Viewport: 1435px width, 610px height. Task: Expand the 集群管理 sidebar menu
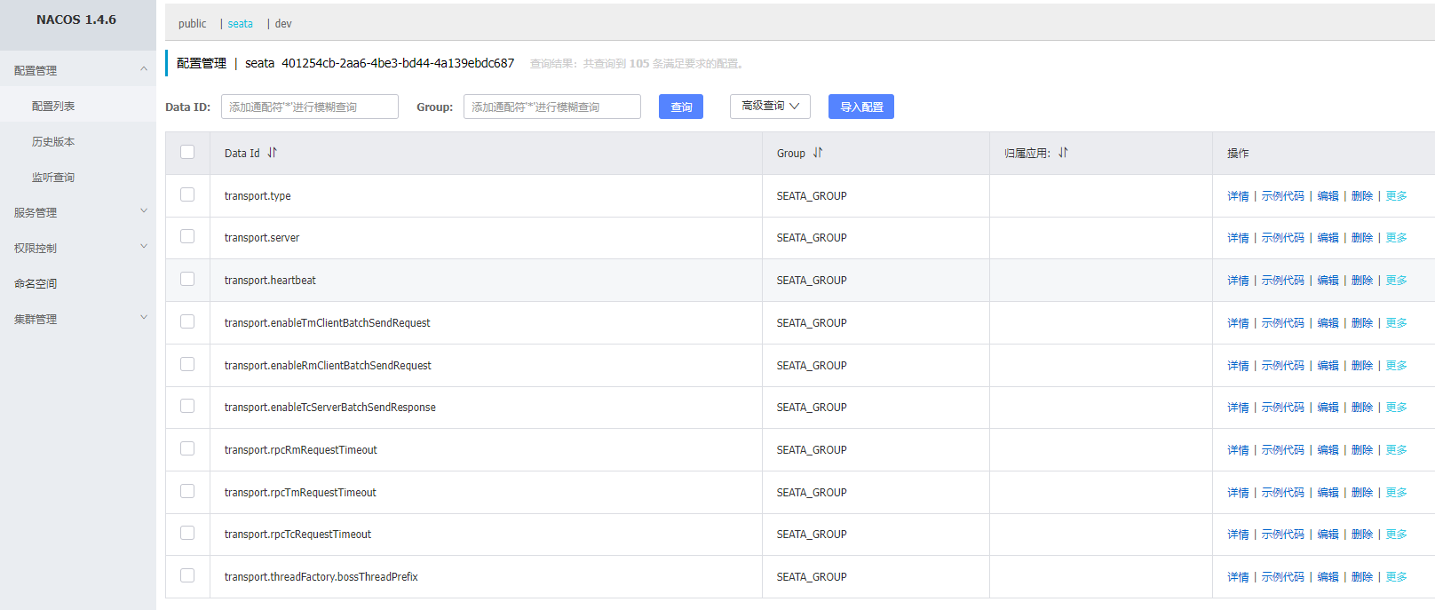[x=143, y=318]
